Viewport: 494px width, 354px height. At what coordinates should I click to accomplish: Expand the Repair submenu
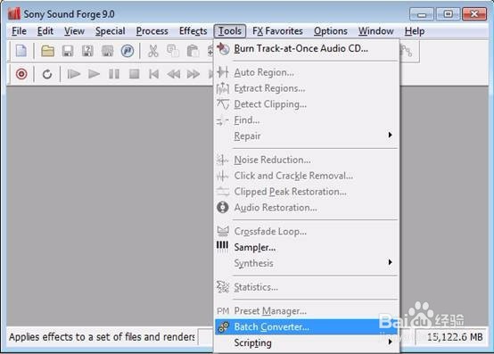point(307,136)
